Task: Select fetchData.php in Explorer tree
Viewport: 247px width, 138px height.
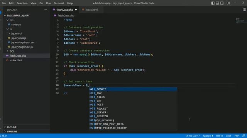Action: (x=27, y=56)
